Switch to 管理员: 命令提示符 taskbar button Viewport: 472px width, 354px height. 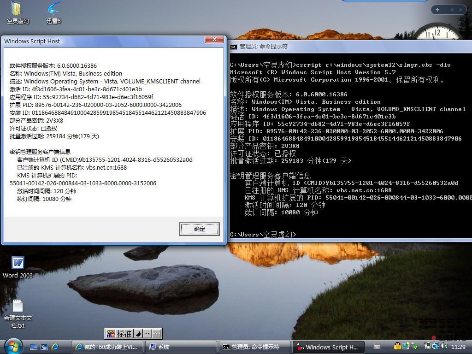tap(255, 347)
